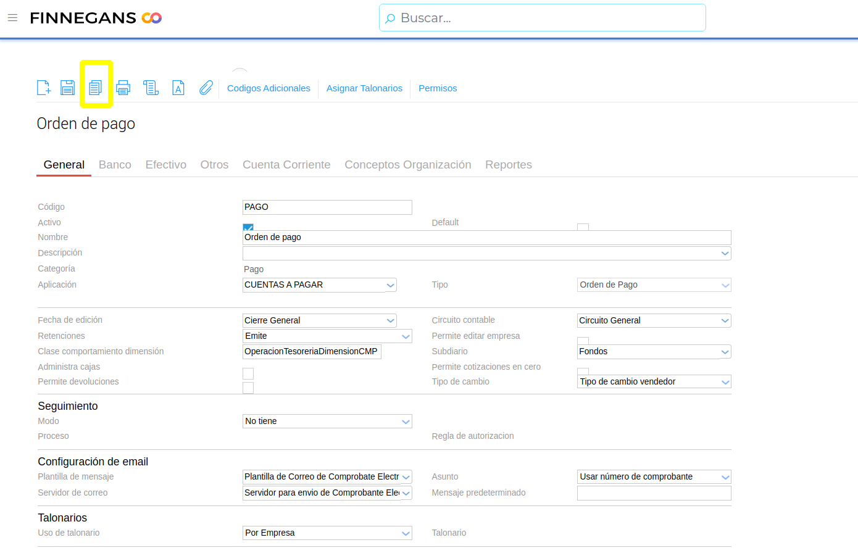Open the hamburger menu
Screen dimensions: 858x553
[x=12, y=18]
